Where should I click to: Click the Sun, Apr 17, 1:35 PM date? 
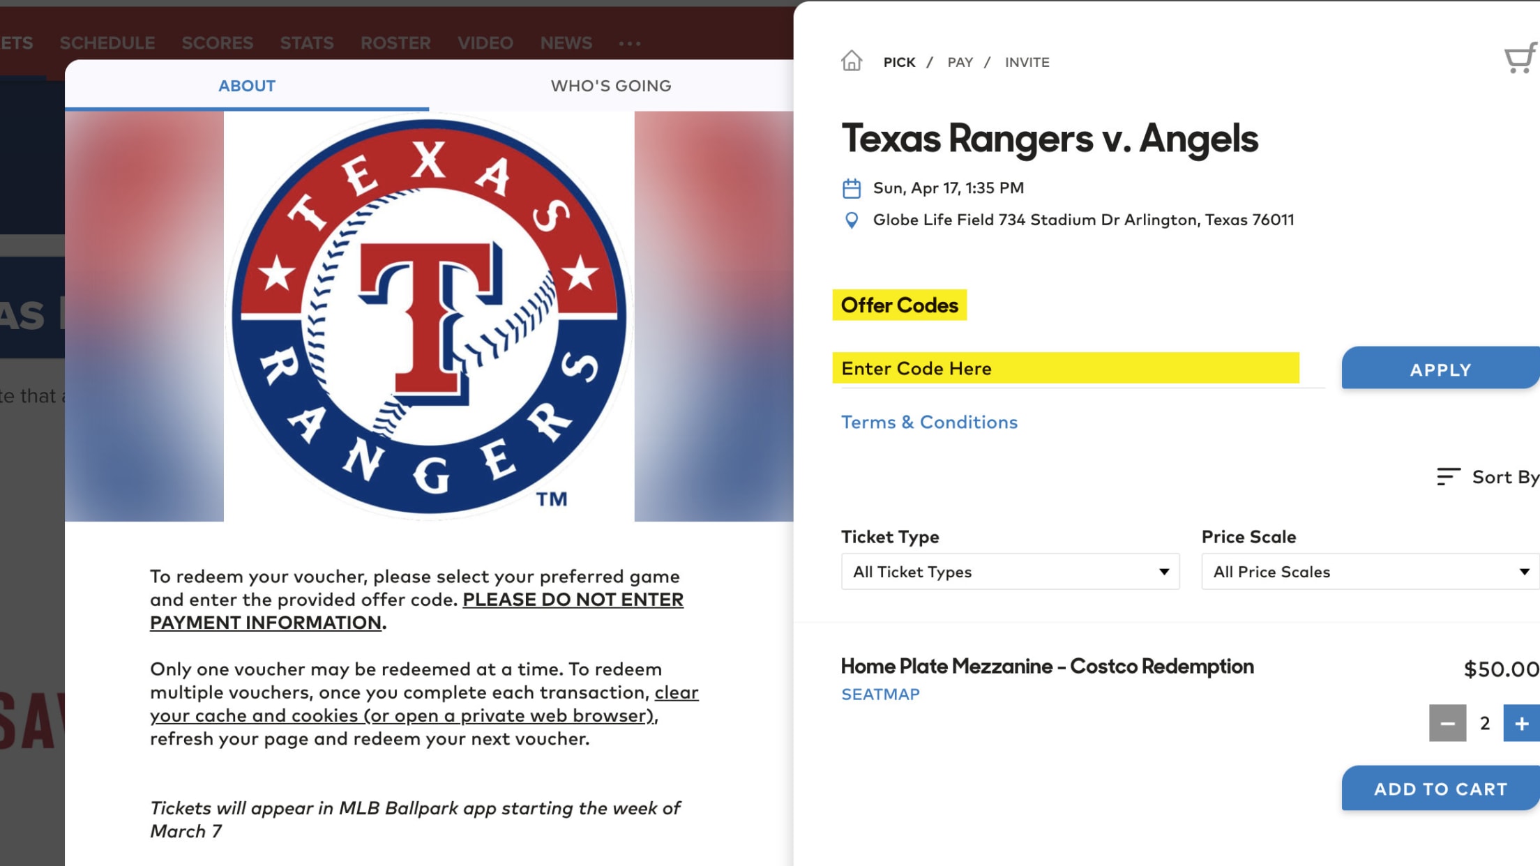tap(949, 188)
